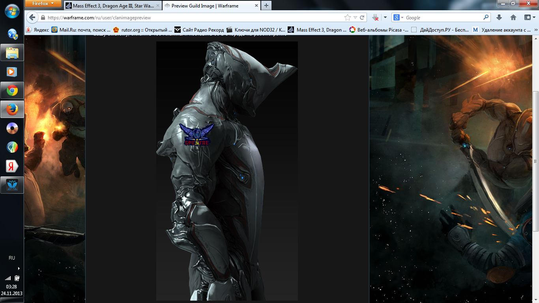Bookmark this page with the star icon
539x303 pixels.
click(x=347, y=18)
